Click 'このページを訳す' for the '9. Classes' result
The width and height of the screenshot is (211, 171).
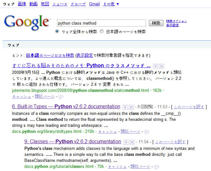click(171, 142)
